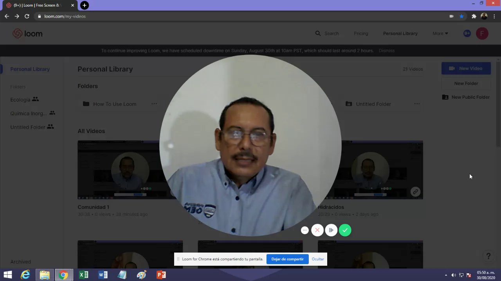Click the Loom logo

(27, 34)
